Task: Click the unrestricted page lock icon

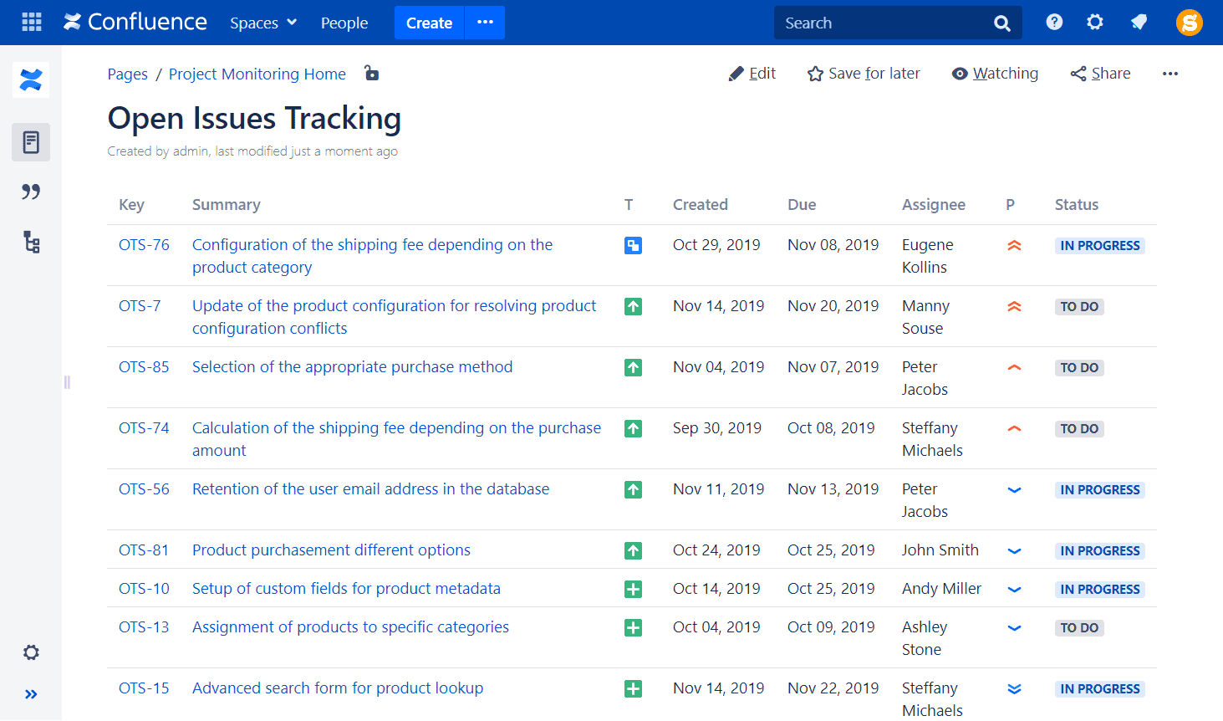Action: 371,74
